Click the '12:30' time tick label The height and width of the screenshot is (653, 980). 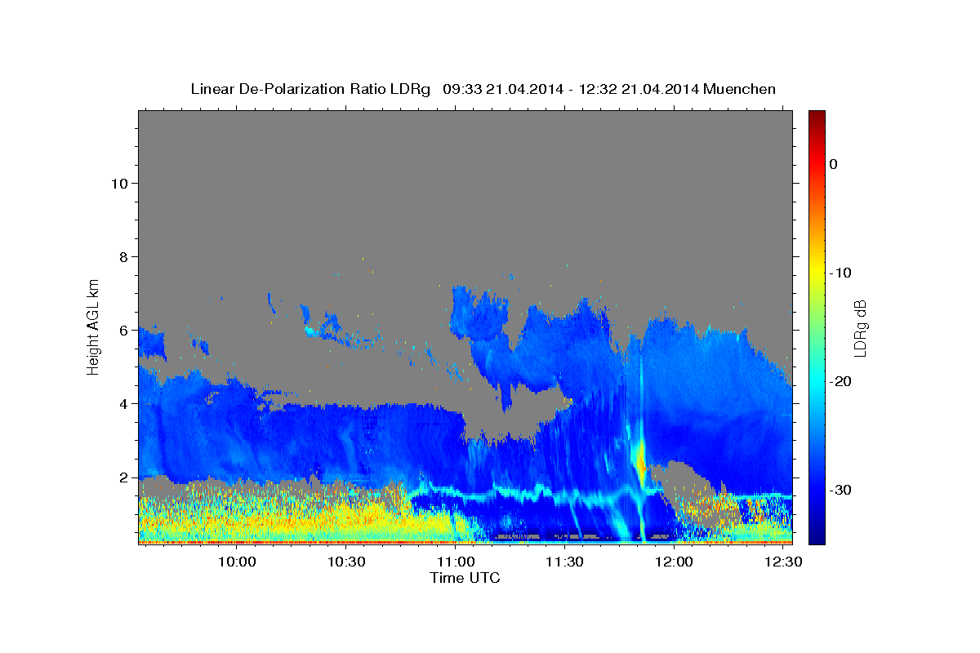coord(783,562)
